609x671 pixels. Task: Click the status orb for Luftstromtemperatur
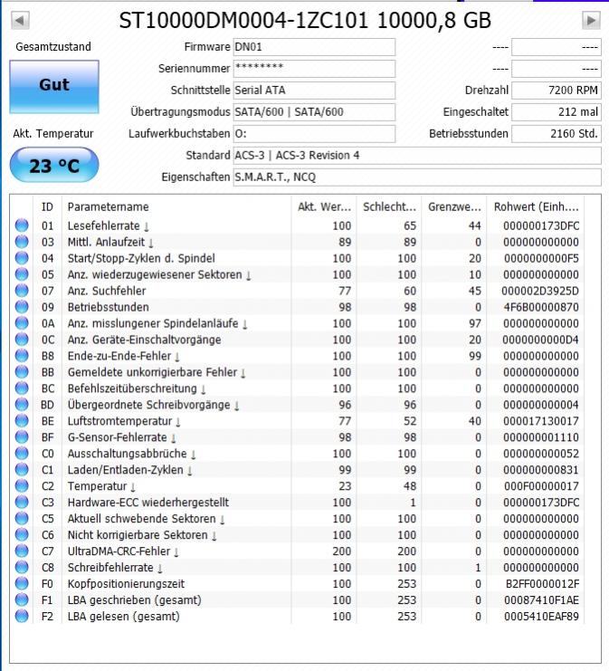click(22, 421)
